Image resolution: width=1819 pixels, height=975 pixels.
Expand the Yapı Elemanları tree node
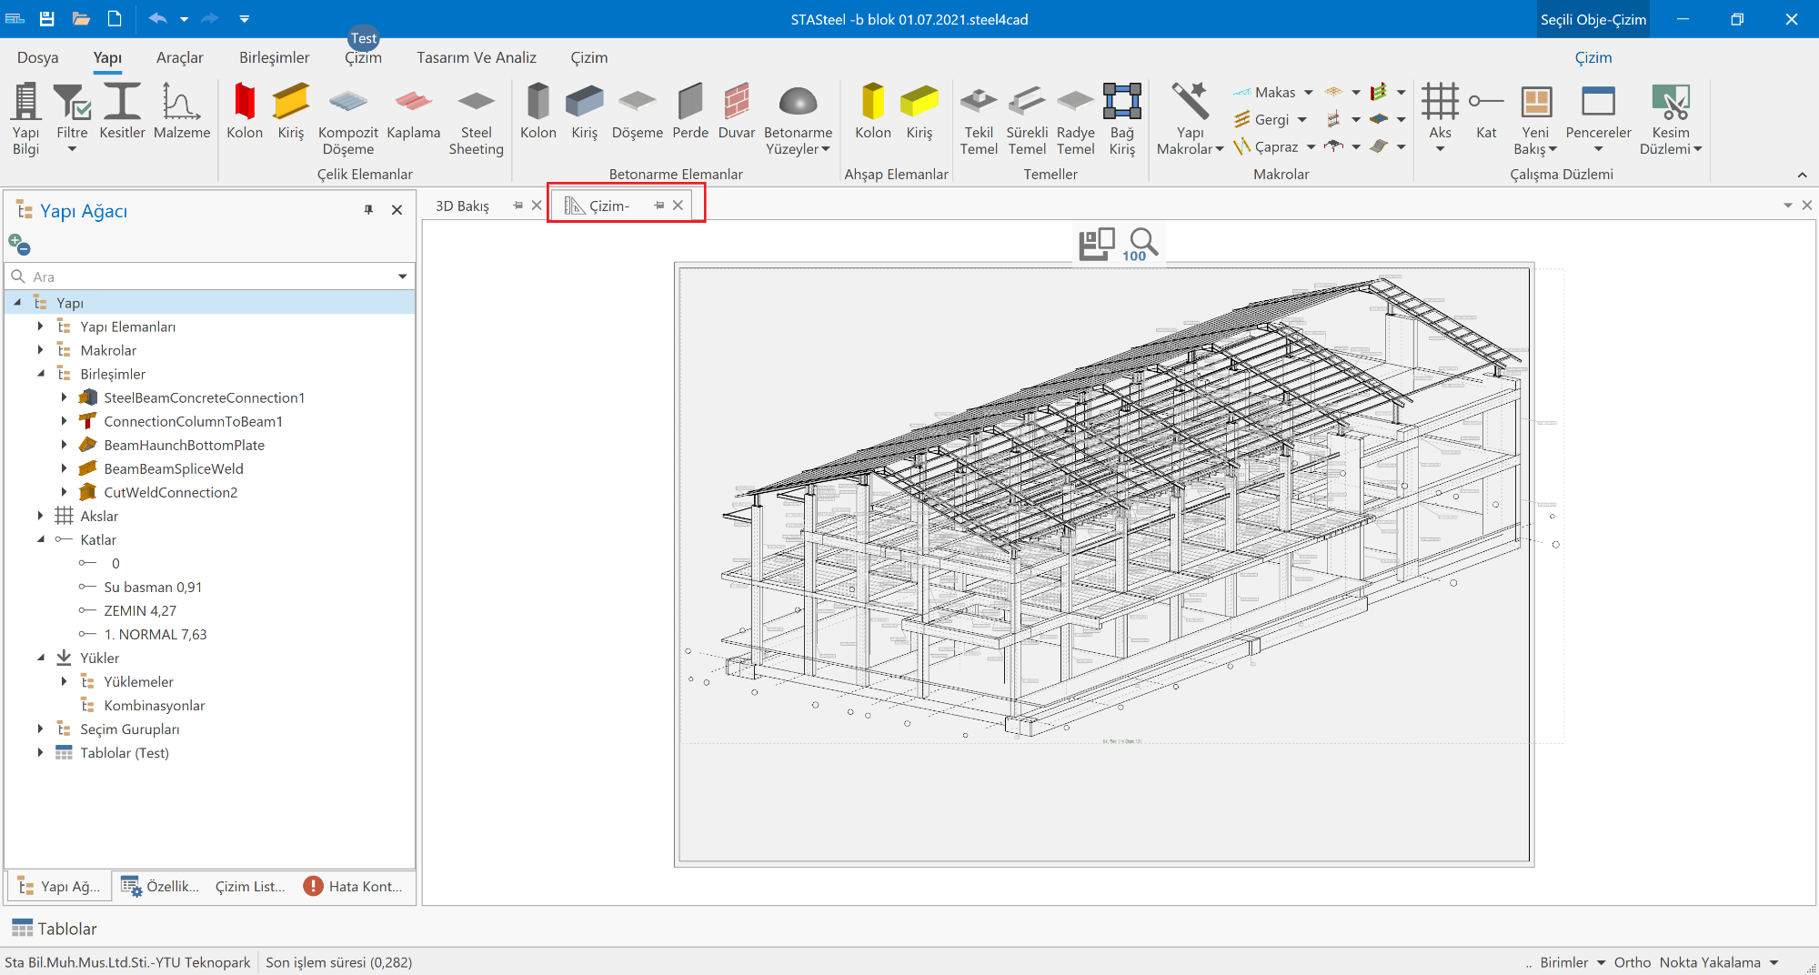point(40,326)
